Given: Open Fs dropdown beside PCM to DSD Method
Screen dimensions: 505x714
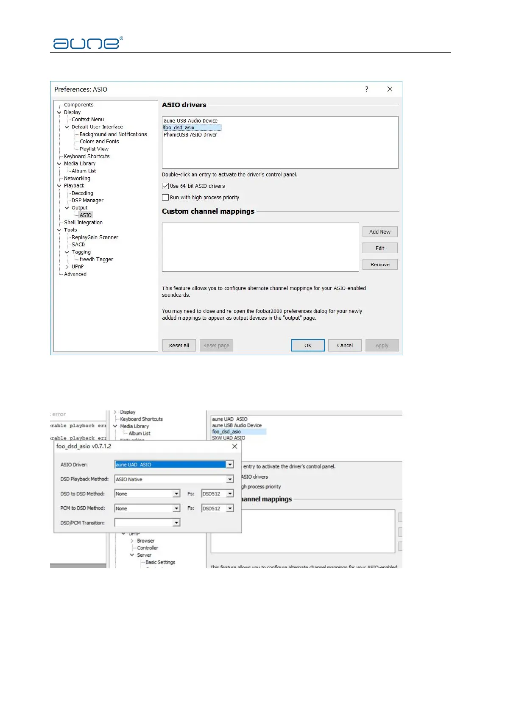Looking at the screenshot, I should 230,508.
